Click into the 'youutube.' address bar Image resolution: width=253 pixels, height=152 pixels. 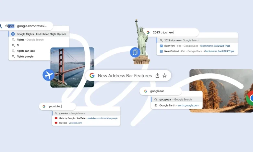pos(57,106)
